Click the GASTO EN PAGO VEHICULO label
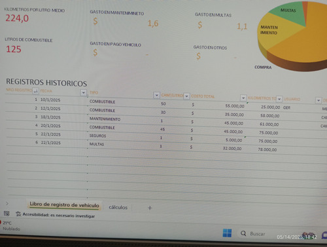Viewport: 327px width, 247px height. pos(116,44)
